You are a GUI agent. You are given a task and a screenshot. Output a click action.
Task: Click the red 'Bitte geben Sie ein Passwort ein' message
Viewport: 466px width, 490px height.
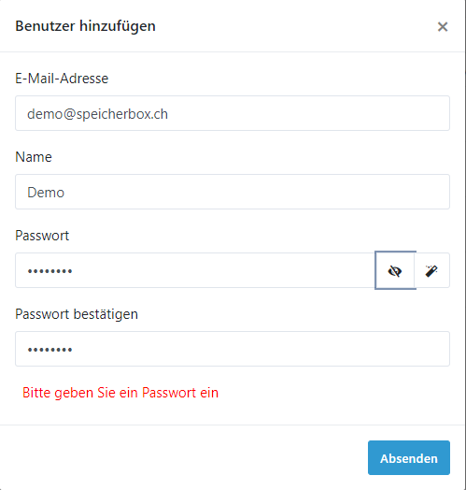click(x=120, y=393)
